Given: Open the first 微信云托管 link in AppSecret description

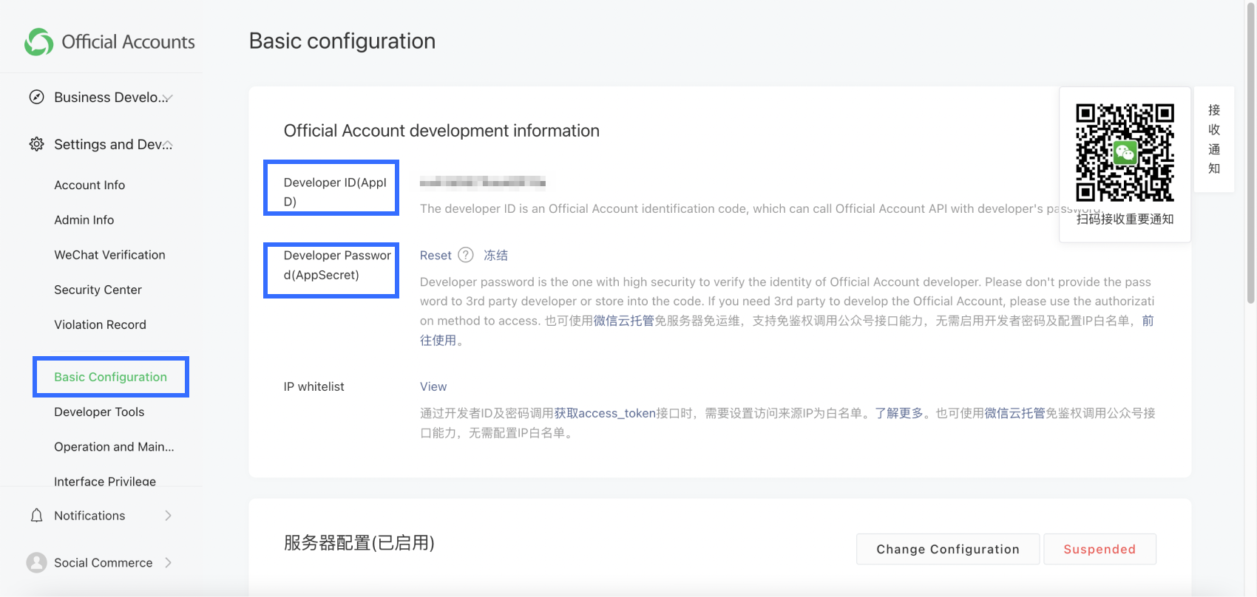Looking at the screenshot, I should click(x=623, y=321).
